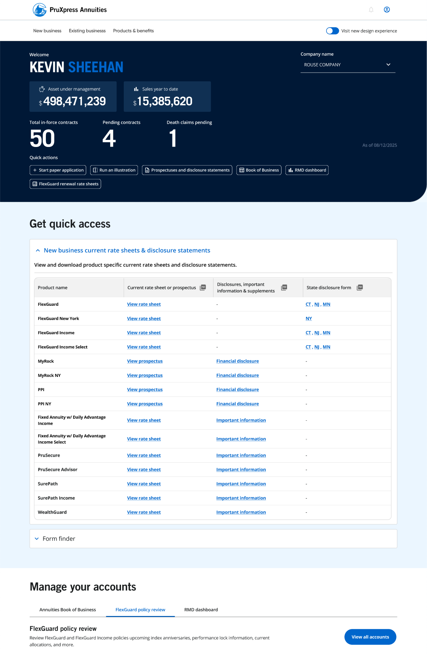Open NJ state disclosure for FlexGuard Income

(x=317, y=333)
